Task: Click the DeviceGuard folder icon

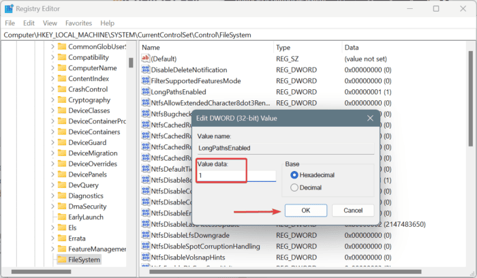Action: (62, 142)
